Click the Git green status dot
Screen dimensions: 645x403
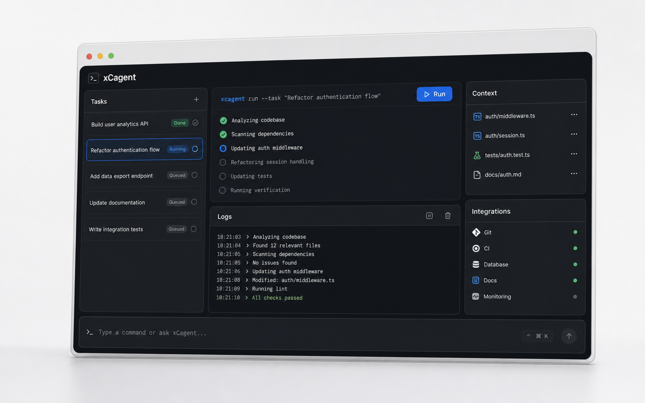tap(575, 232)
